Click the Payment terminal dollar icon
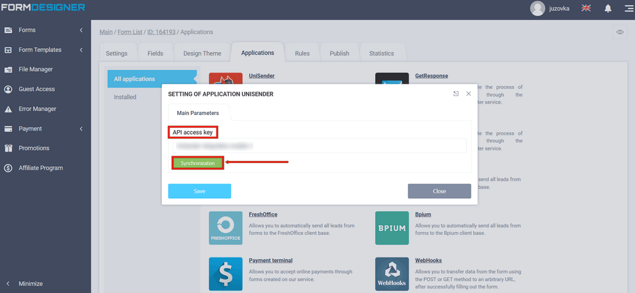The image size is (635, 293). (x=226, y=274)
